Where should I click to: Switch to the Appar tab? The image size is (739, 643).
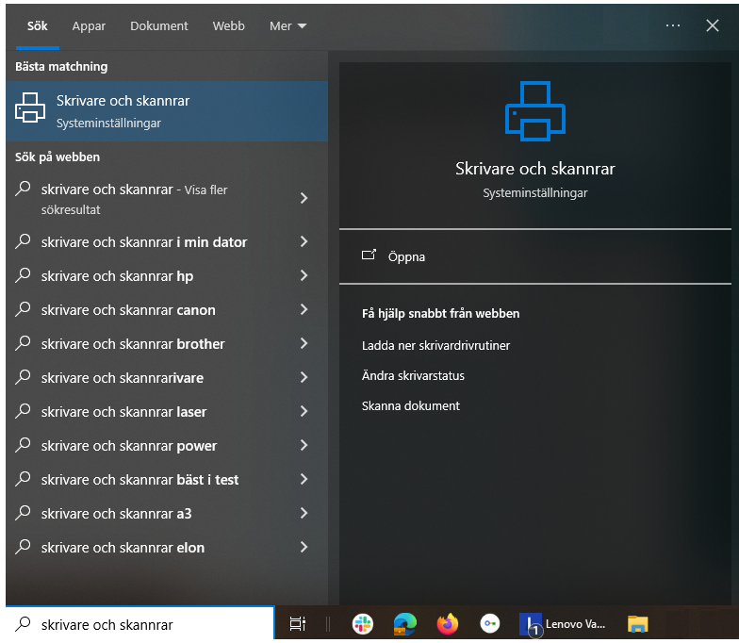coord(89,26)
